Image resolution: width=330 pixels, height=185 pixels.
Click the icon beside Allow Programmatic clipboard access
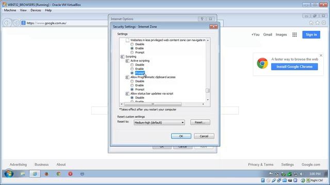(127, 77)
